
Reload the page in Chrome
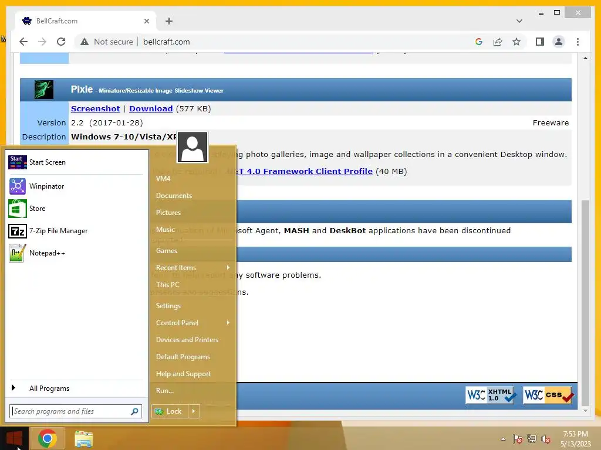click(x=61, y=42)
